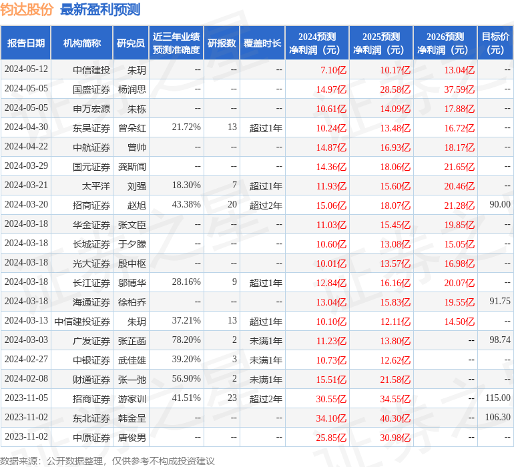The image size is (514, 467).
Task: Click 2025 profit forecast 30.98亿
Action: [x=395, y=438]
